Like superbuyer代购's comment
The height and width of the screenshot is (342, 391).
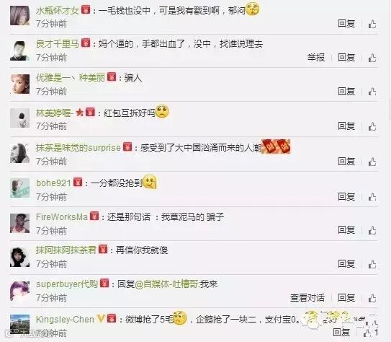tap(372, 298)
